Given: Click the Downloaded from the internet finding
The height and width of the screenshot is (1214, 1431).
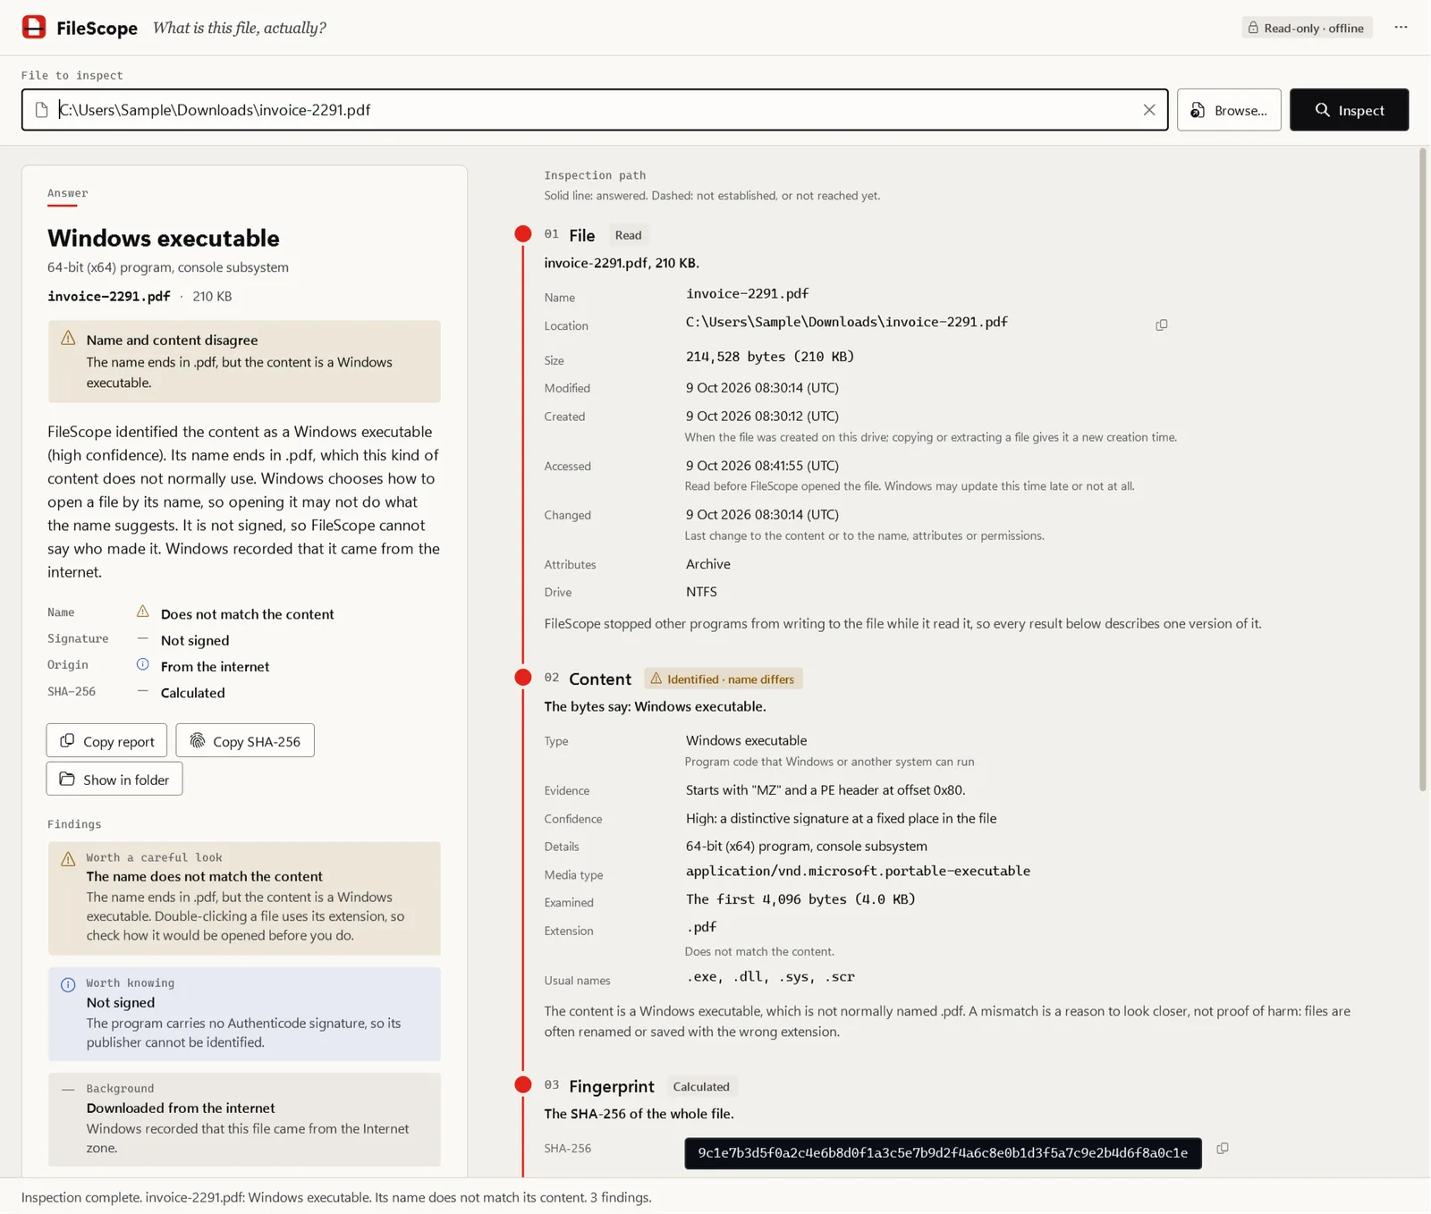Looking at the screenshot, I should [244, 1120].
